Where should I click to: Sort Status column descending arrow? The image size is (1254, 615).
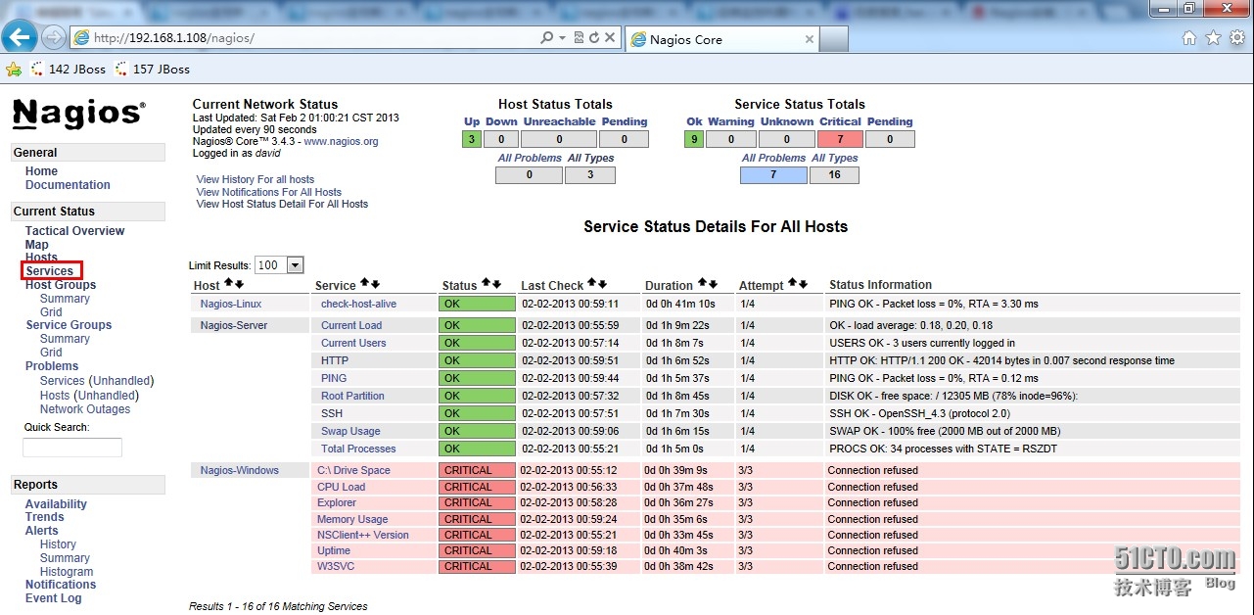pyautogui.click(x=496, y=284)
